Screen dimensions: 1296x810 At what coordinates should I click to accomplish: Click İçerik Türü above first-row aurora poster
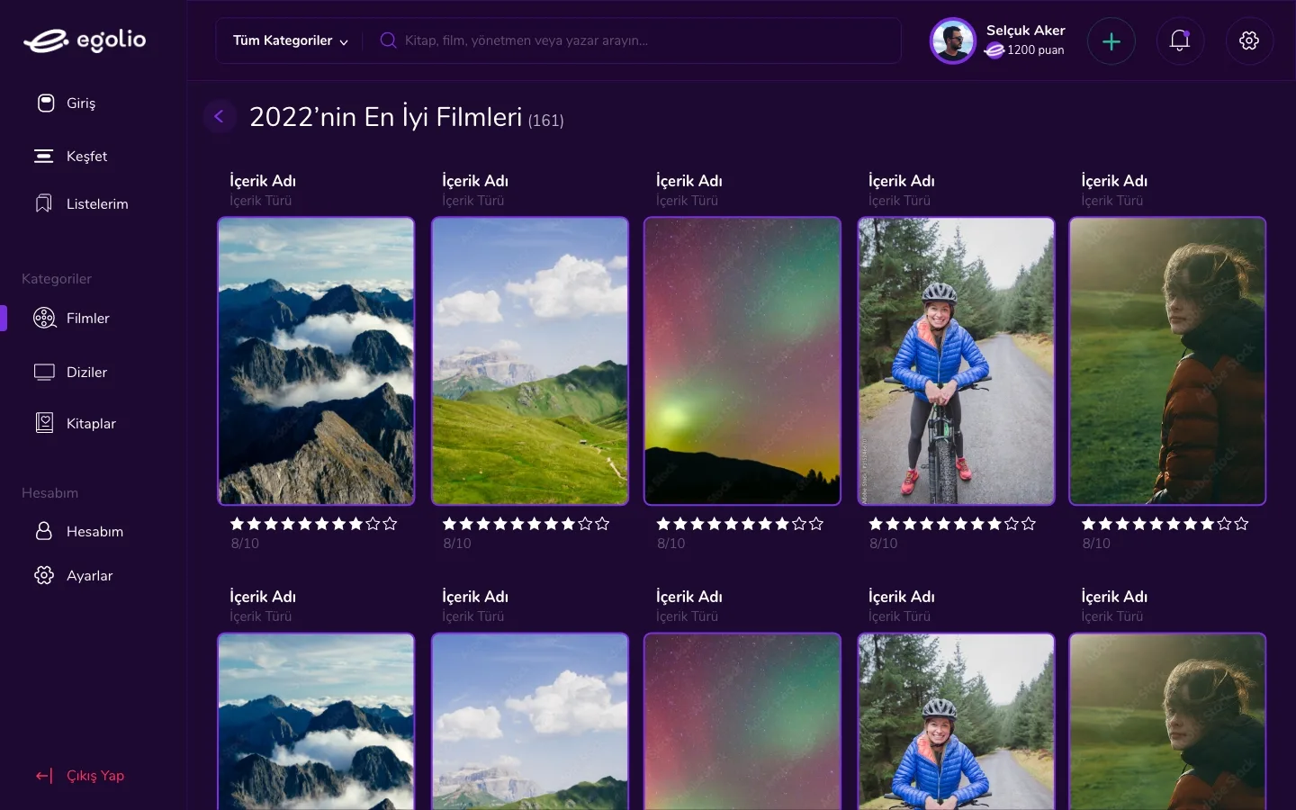(687, 201)
